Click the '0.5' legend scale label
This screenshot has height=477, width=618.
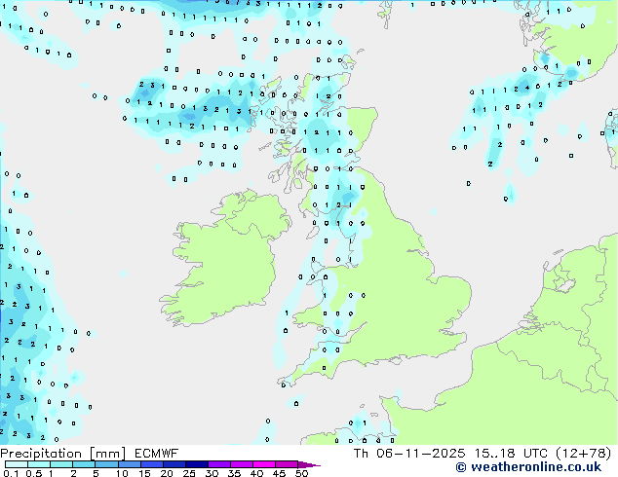pyautogui.click(x=34, y=473)
